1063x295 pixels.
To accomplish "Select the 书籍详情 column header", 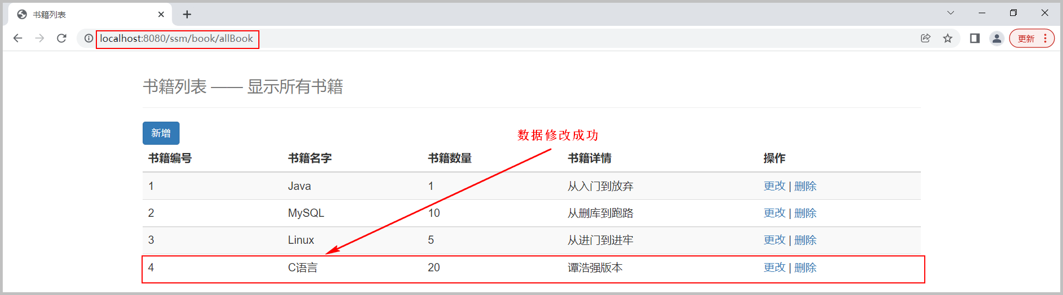I will [589, 159].
